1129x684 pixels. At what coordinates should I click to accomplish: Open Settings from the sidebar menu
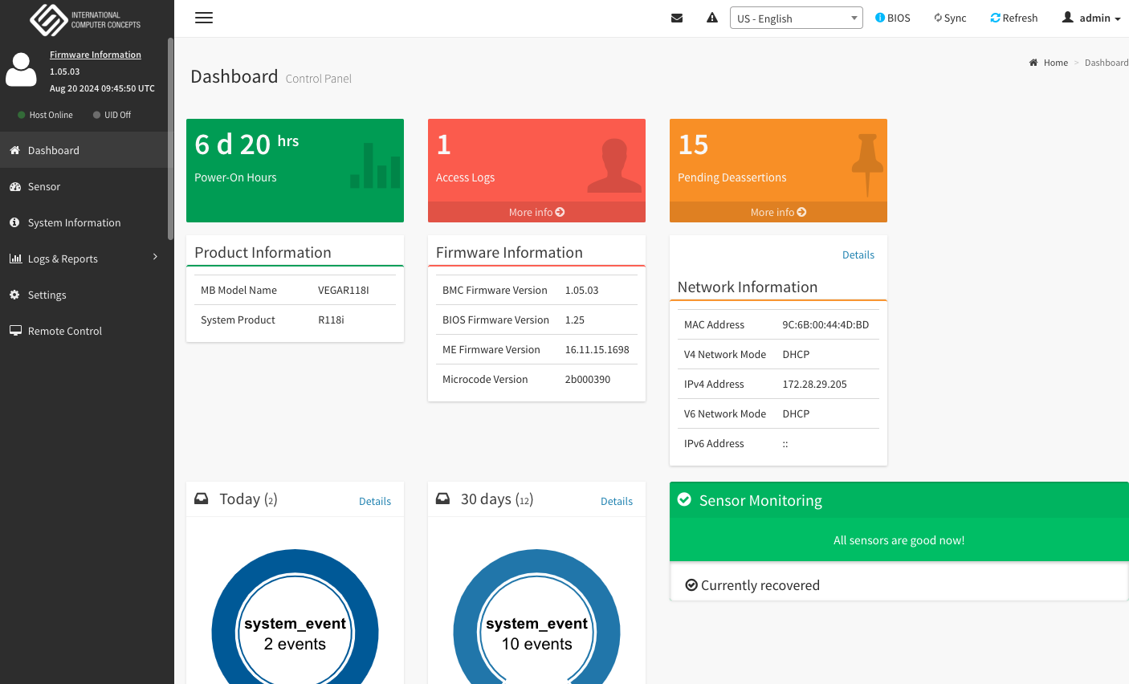pos(46,295)
